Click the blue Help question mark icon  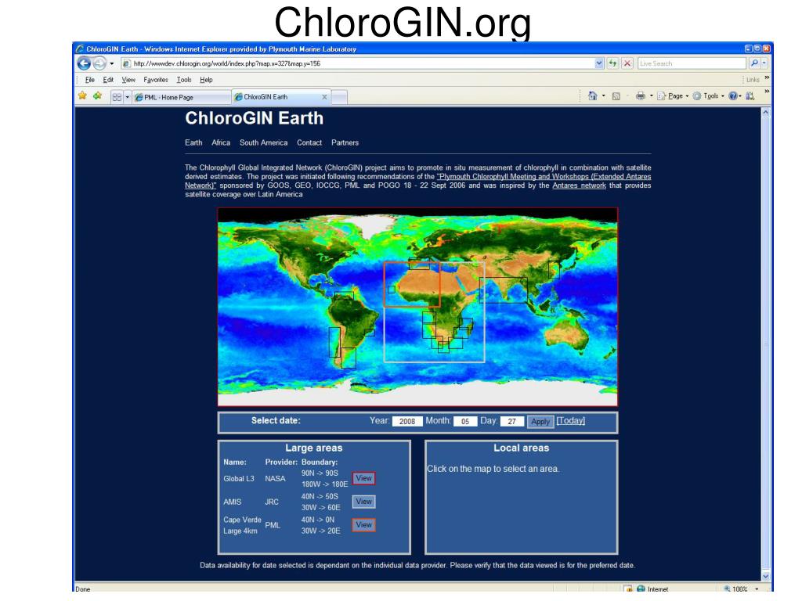pyautogui.click(x=733, y=95)
